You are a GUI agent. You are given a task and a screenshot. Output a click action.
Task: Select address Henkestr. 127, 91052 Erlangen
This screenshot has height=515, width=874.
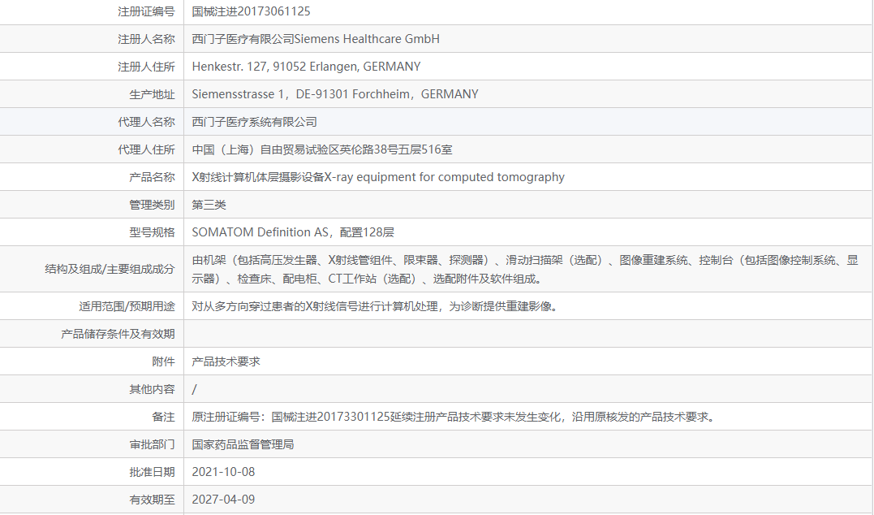pyautogui.click(x=306, y=67)
